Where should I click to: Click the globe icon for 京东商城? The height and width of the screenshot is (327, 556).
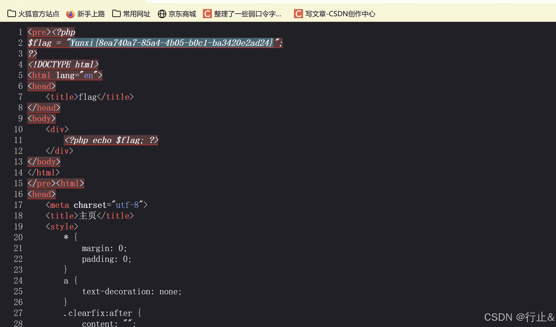[x=162, y=14]
